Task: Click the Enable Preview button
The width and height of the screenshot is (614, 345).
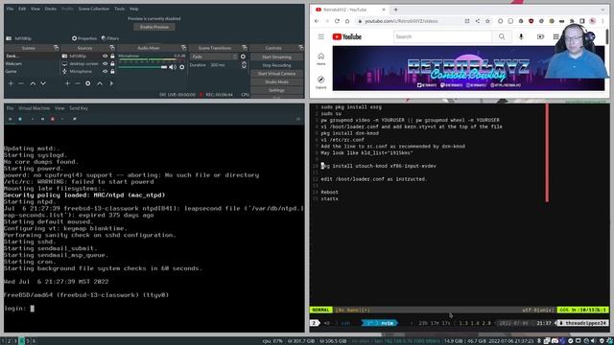Action: tap(154, 27)
